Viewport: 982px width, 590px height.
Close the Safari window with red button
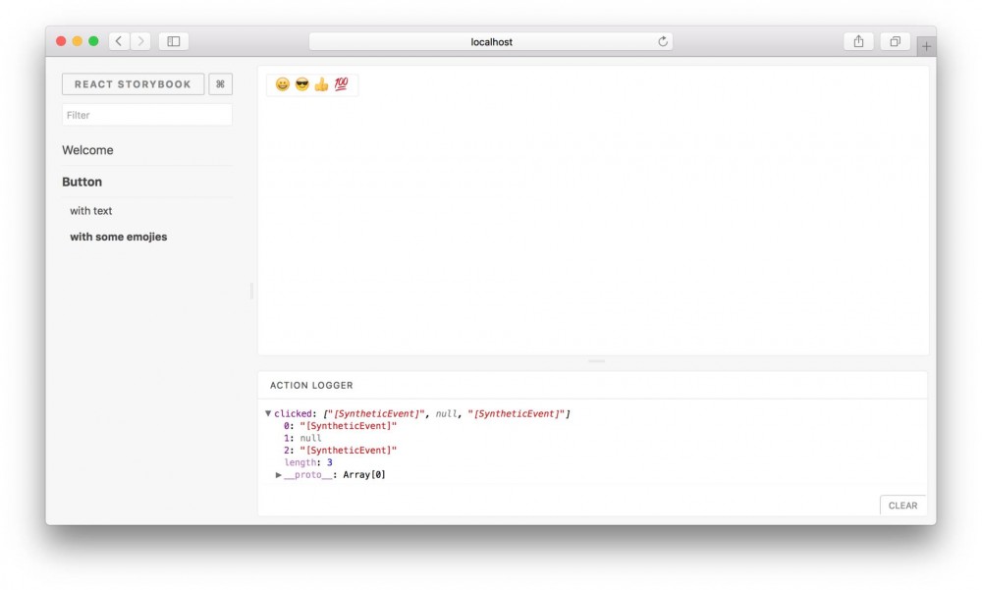coord(61,41)
